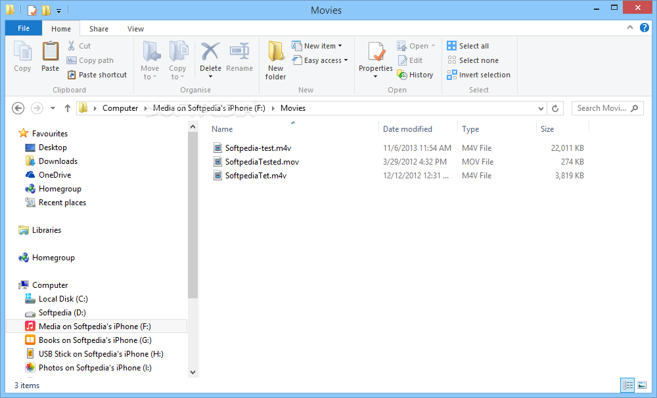
Task: Click quick access New folder icon in title bar
Action: [x=47, y=10]
